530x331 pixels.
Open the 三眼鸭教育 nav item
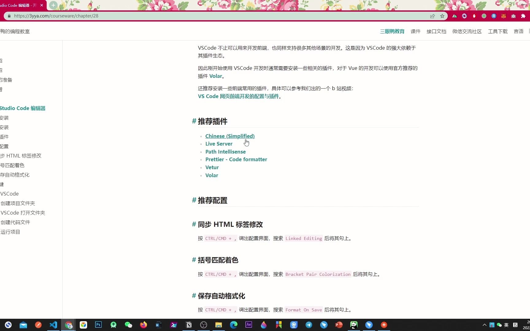pyautogui.click(x=392, y=31)
